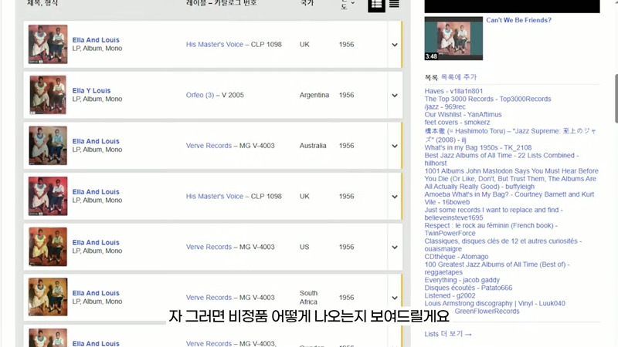The height and width of the screenshot is (347, 618).
Task: Open the CDthèque - Atomago list
Action: click(x=457, y=257)
